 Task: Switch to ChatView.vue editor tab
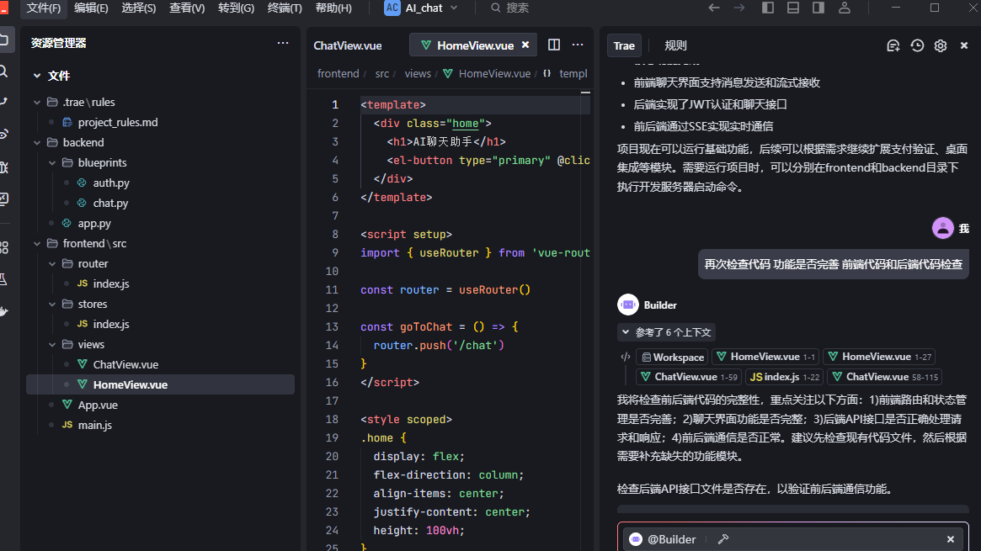pos(347,45)
